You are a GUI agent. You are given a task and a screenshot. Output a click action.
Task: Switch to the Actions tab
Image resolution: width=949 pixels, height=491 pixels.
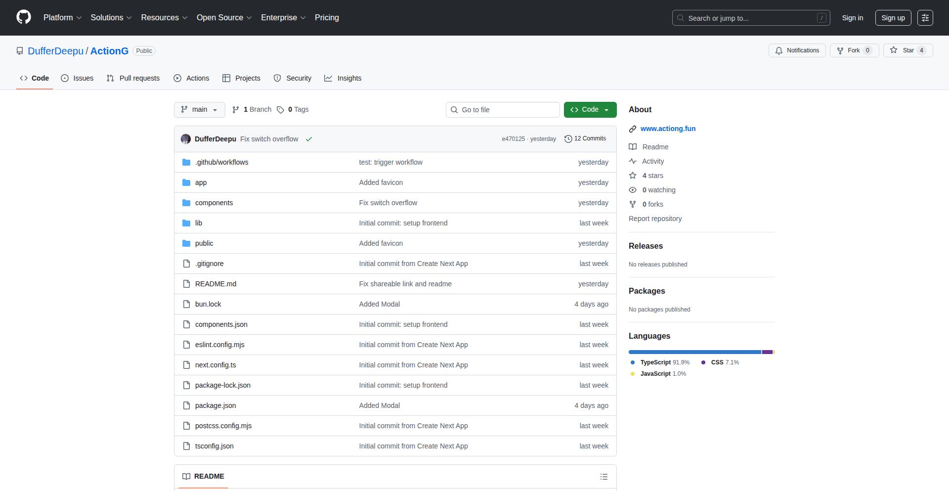pos(197,78)
